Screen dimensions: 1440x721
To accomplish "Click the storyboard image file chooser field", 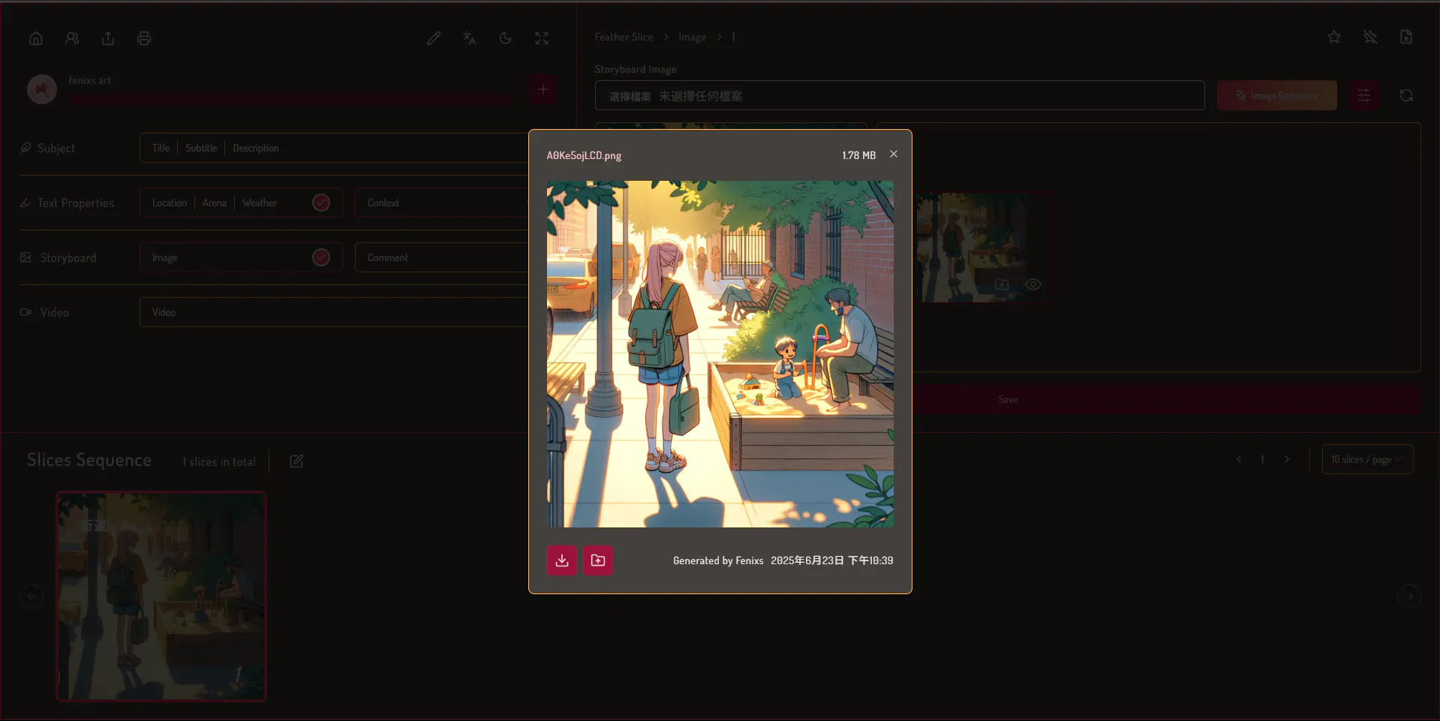I will tap(900, 95).
